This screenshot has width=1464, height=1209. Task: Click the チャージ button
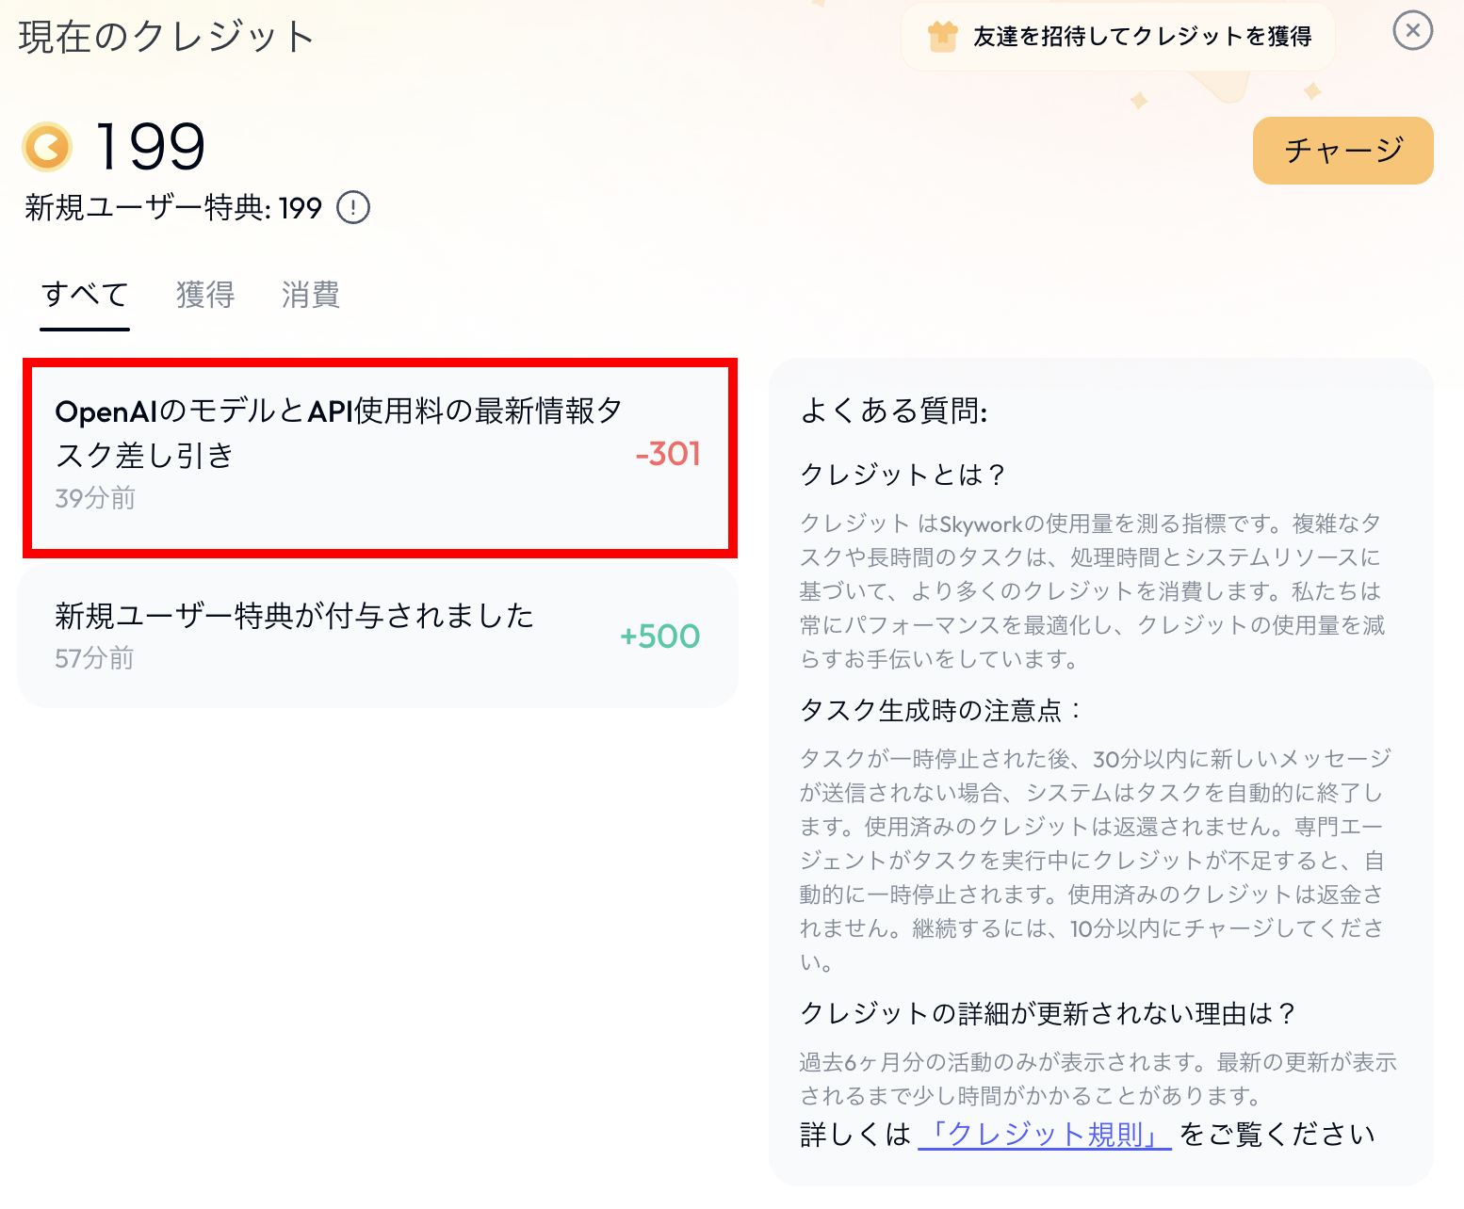point(1342,150)
